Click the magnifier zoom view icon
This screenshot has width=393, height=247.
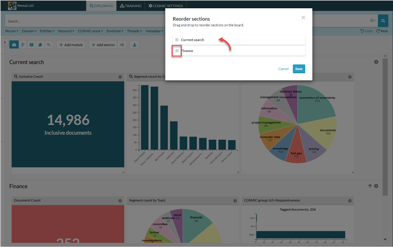point(48,45)
